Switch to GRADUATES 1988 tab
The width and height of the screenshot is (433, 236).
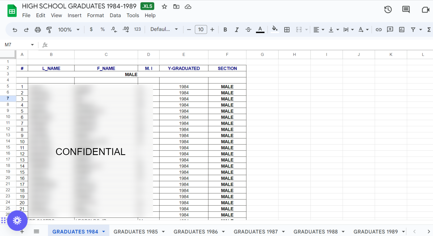click(316, 232)
